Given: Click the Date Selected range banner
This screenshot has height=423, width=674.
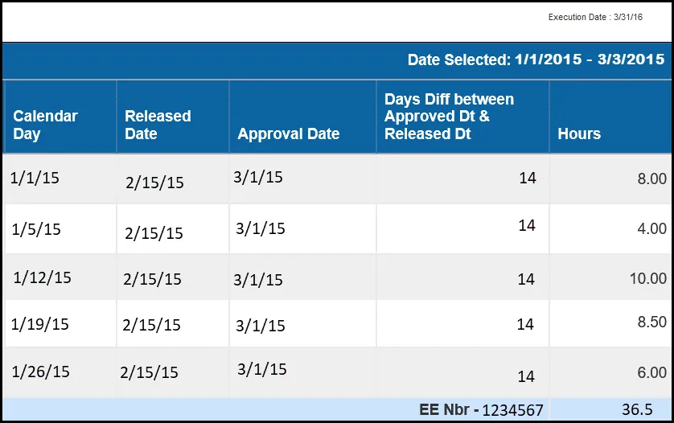Looking at the screenshot, I should 536,60.
